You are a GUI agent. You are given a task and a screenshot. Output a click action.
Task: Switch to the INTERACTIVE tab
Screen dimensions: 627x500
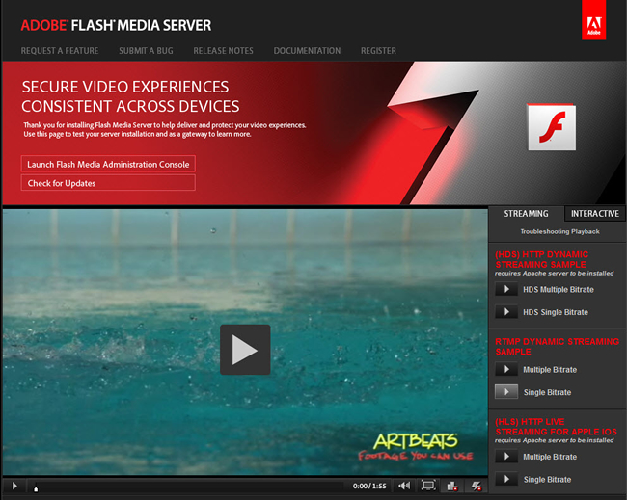click(x=594, y=214)
